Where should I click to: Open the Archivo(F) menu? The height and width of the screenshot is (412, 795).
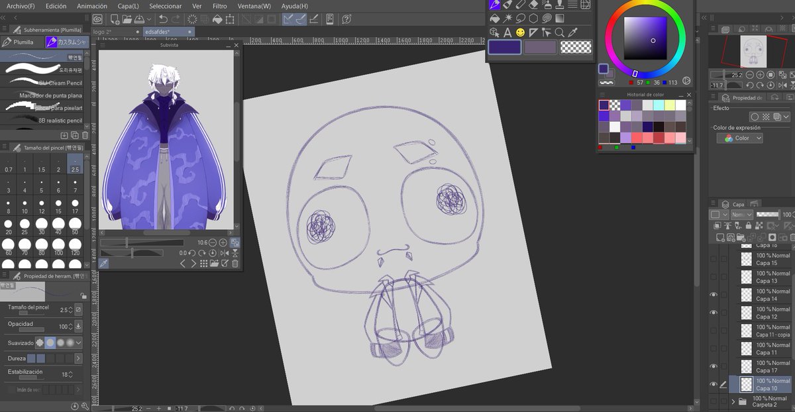(x=21, y=6)
